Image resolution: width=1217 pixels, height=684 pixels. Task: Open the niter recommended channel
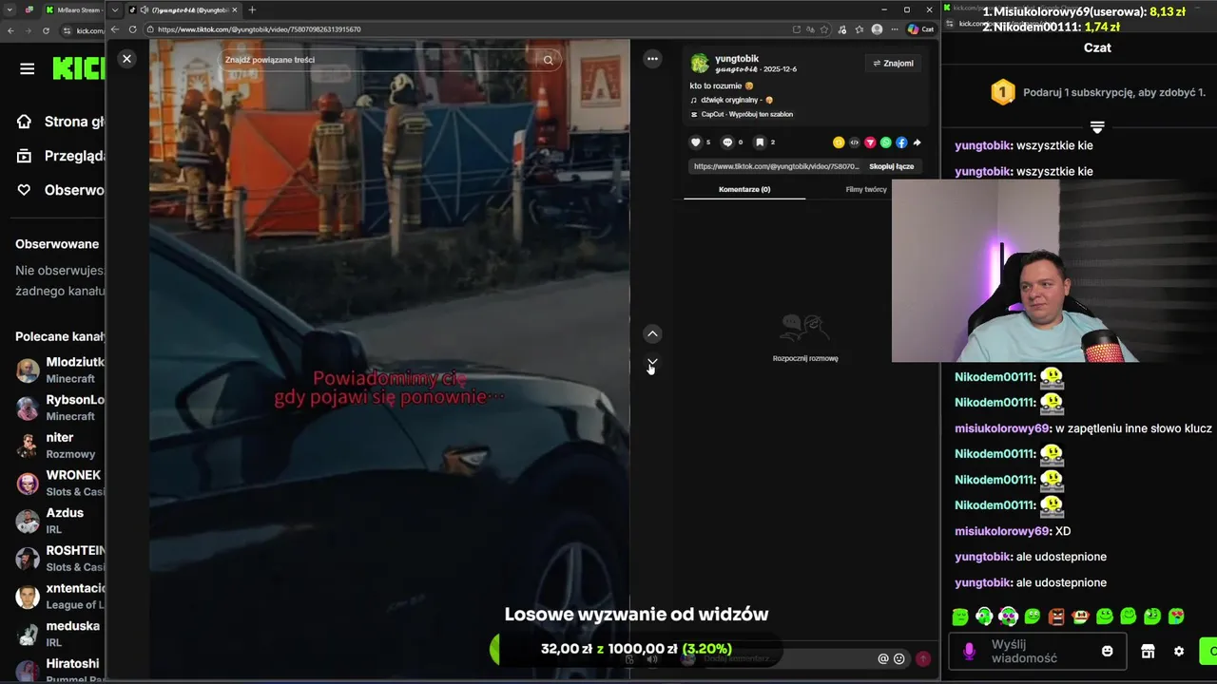pos(60,446)
